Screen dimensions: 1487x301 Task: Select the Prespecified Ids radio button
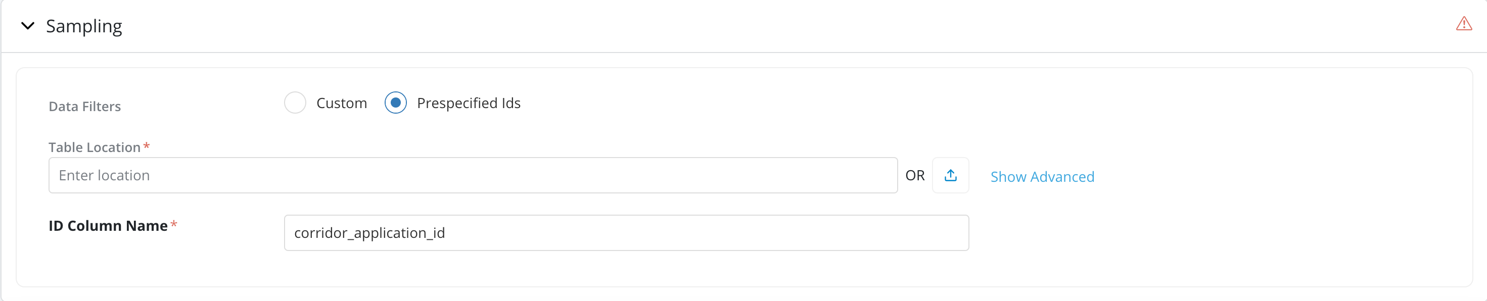[395, 103]
